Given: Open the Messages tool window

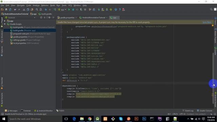Looking at the screenshot, I should click(x=11, y=111).
